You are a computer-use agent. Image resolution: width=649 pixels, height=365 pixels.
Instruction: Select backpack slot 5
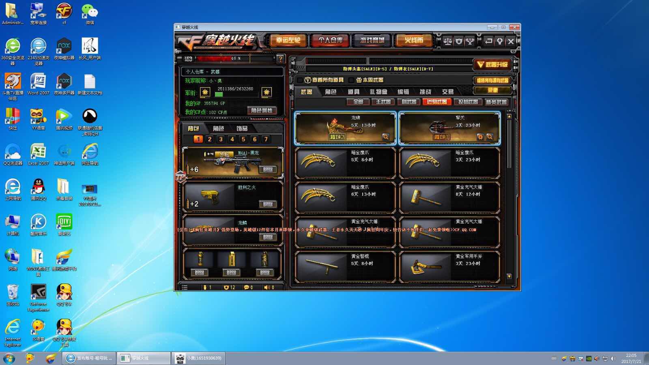[243, 139]
